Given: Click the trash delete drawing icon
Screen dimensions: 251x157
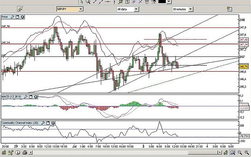Looking at the screenshot, I should pyautogui.click(x=147, y=2).
